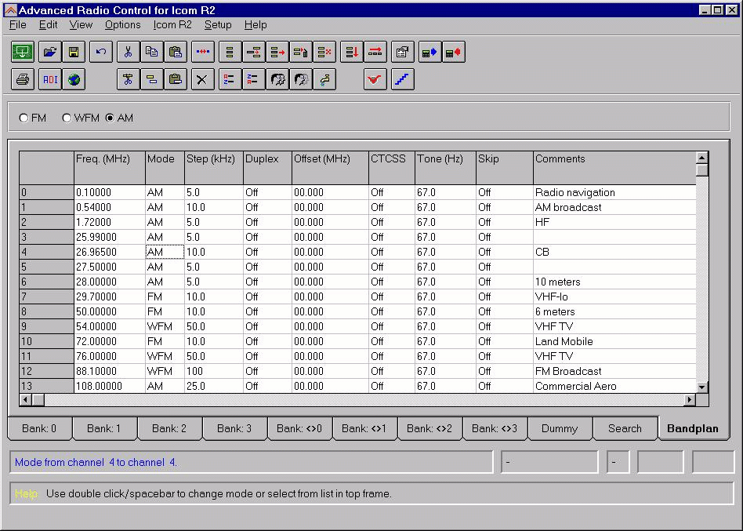This screenshot has width=743, height=531.
Task: Open the Help menu
Action: [256, 24]
